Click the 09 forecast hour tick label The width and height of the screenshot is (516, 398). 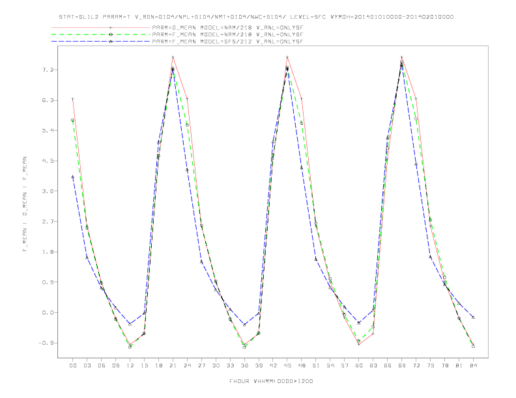(115, 365)
